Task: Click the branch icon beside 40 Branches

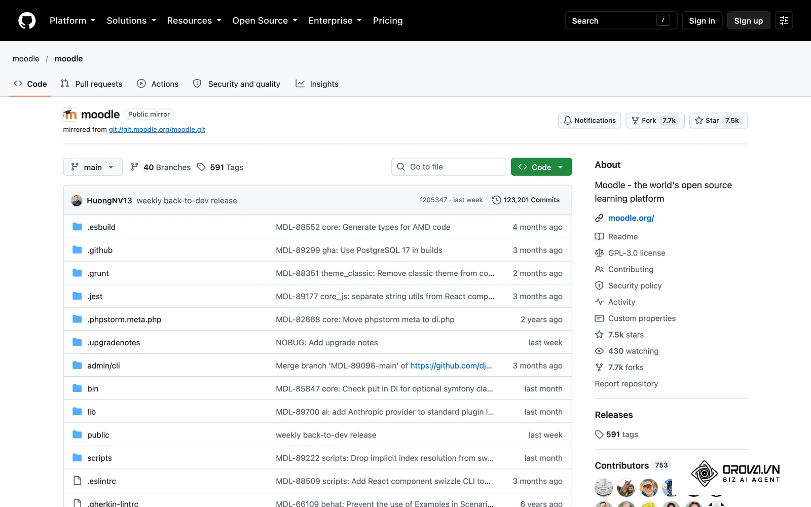Action: point(134,167)
